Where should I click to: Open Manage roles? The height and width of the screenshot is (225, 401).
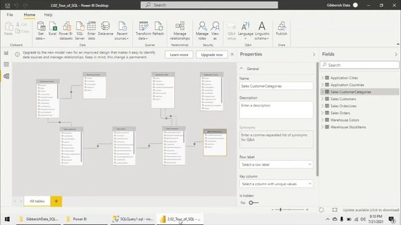pos(202,31)
